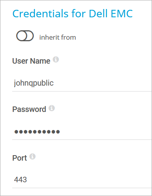Click the word "Dell EMC" in the title
The image size is (152, 196).
[111, 13]
